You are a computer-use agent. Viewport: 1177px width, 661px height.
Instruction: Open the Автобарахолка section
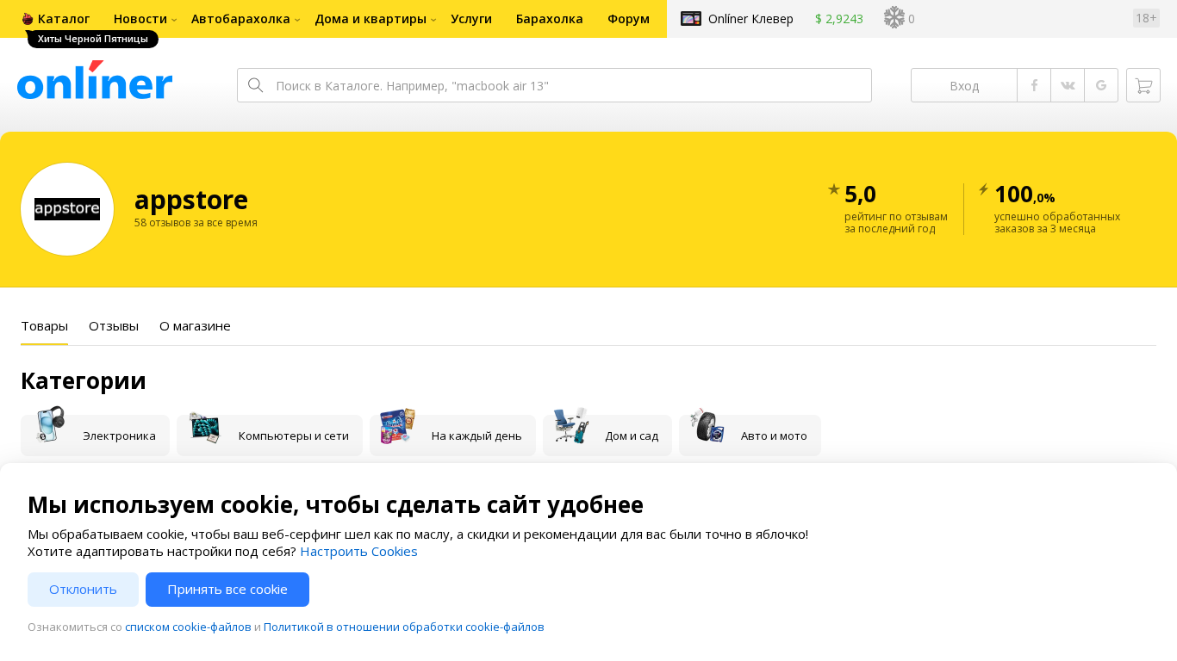pyautogui.click(x=240, y=19)
